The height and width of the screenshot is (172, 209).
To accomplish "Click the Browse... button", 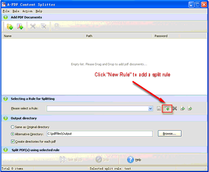I will (x=169, y=134).
